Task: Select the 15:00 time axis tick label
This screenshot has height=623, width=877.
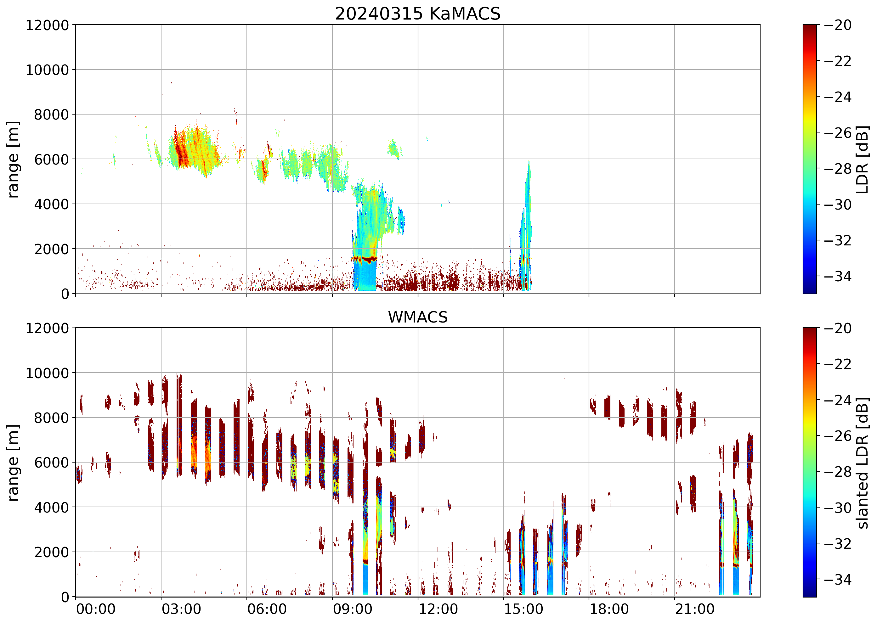Action: click(523, 609)
